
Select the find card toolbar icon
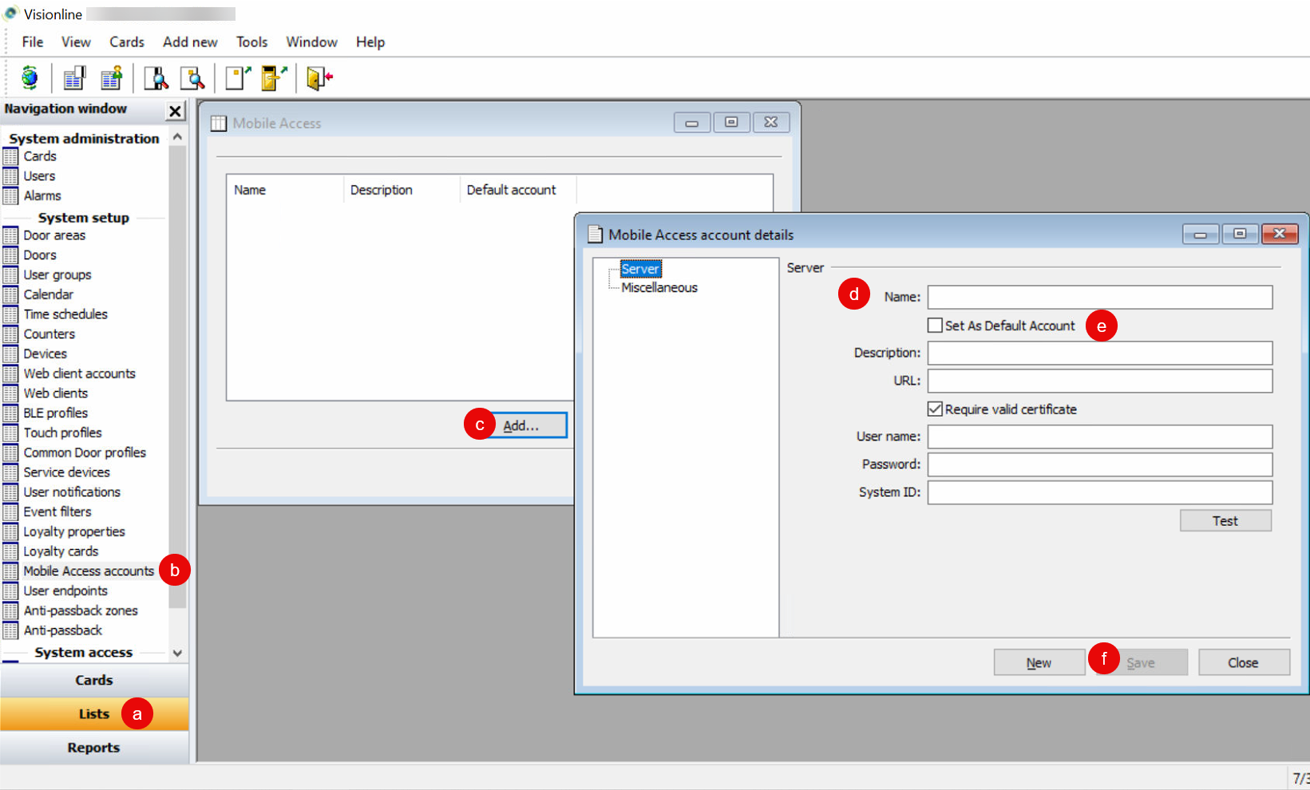click(193, 77)
